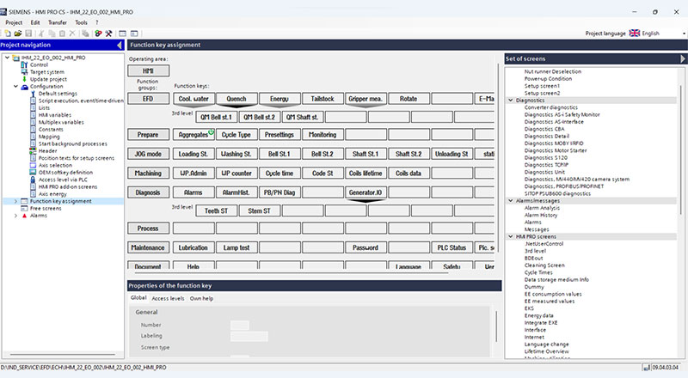Viewport: 688px width, 378px height.
Task: Click the UK flag project language icon
Action: click(x=635, y=34)
